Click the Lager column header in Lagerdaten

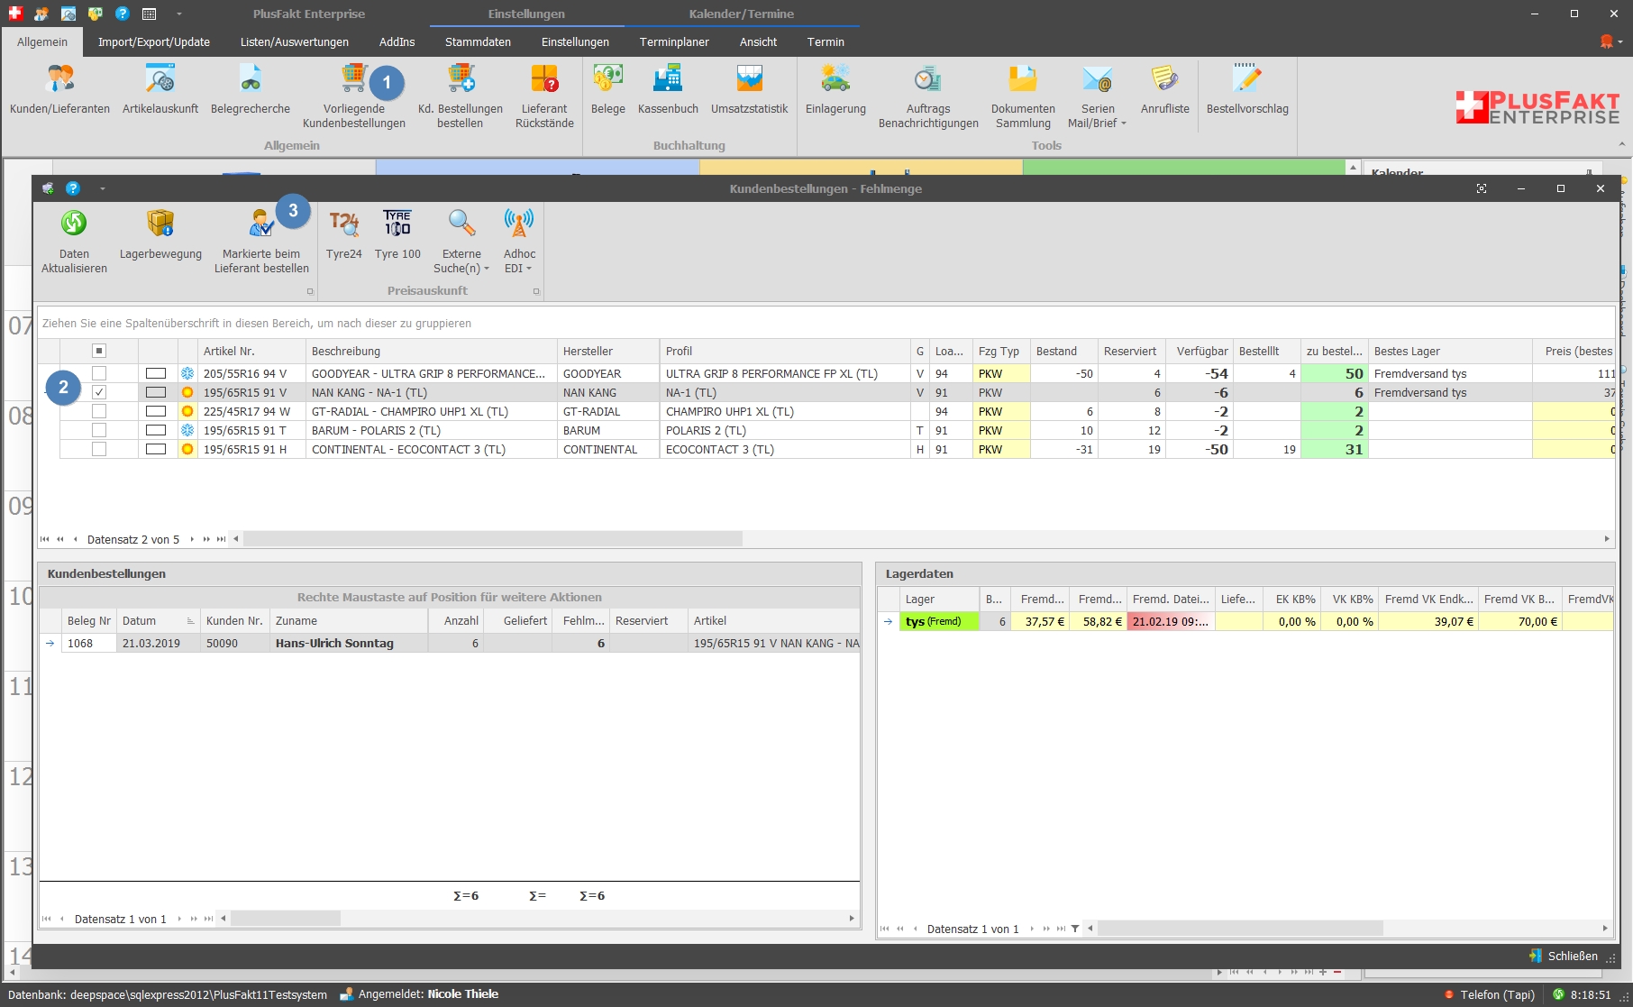pyautogui.click(x=939, y=599)
